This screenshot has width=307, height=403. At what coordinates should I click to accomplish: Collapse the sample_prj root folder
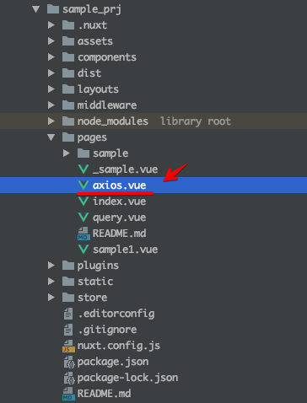[x=36, y=9]
